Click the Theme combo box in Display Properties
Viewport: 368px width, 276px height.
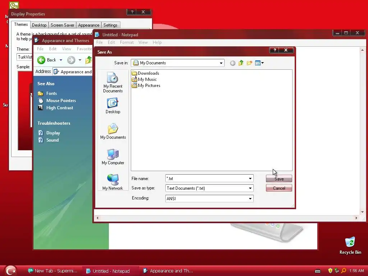coord(24,57)
